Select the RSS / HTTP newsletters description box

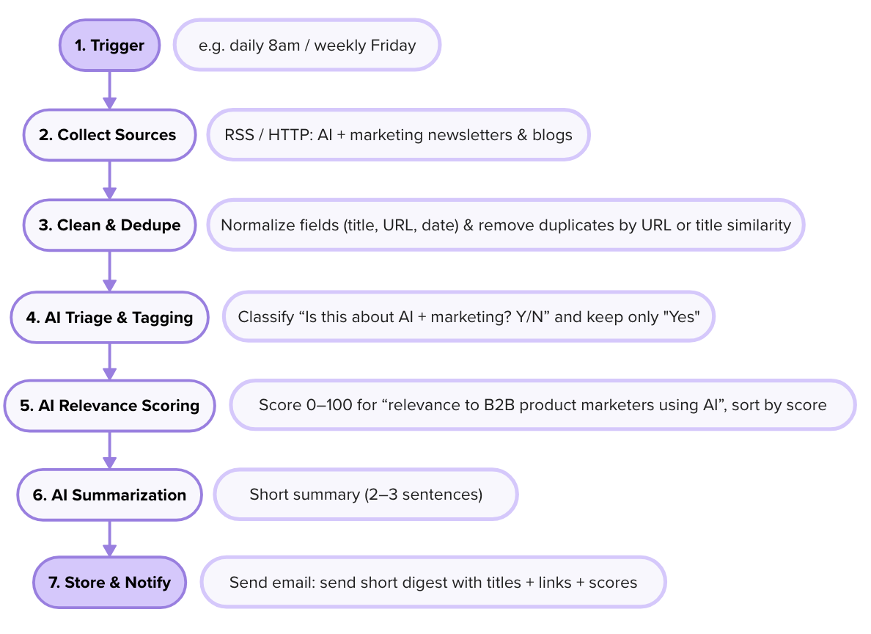coord(398,135)
